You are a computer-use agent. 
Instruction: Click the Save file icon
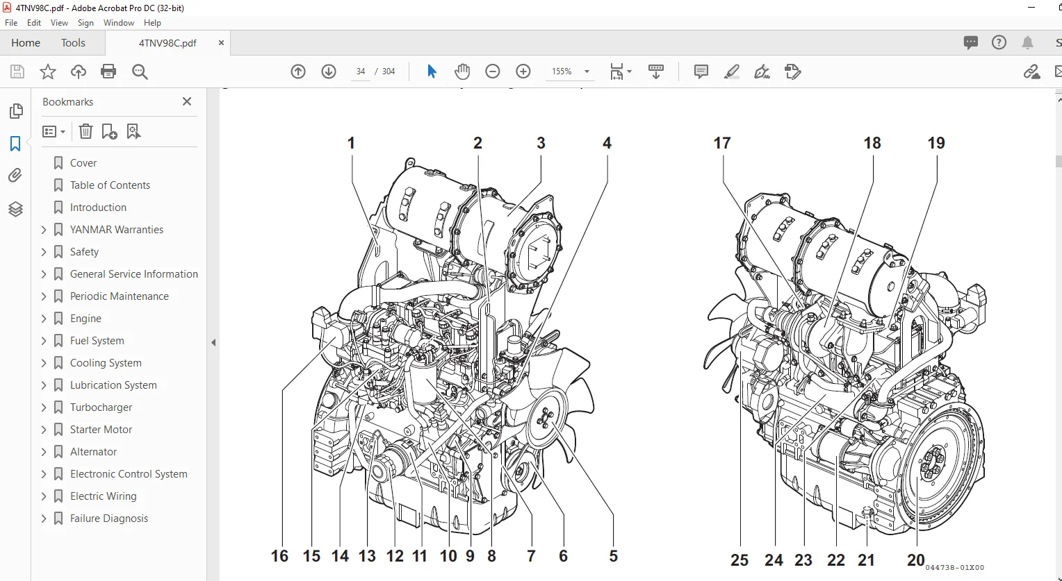click(17, 71)
